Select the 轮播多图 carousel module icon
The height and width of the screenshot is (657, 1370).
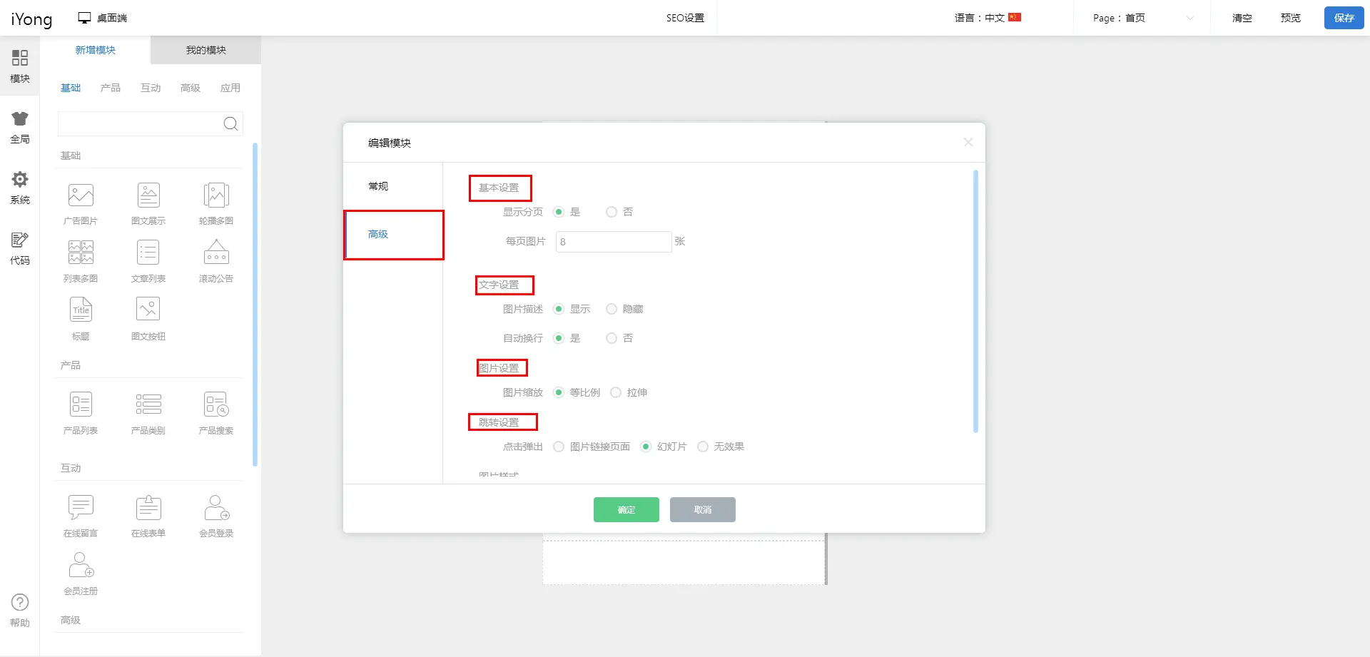pyautogui.click(x=216, y=195)
